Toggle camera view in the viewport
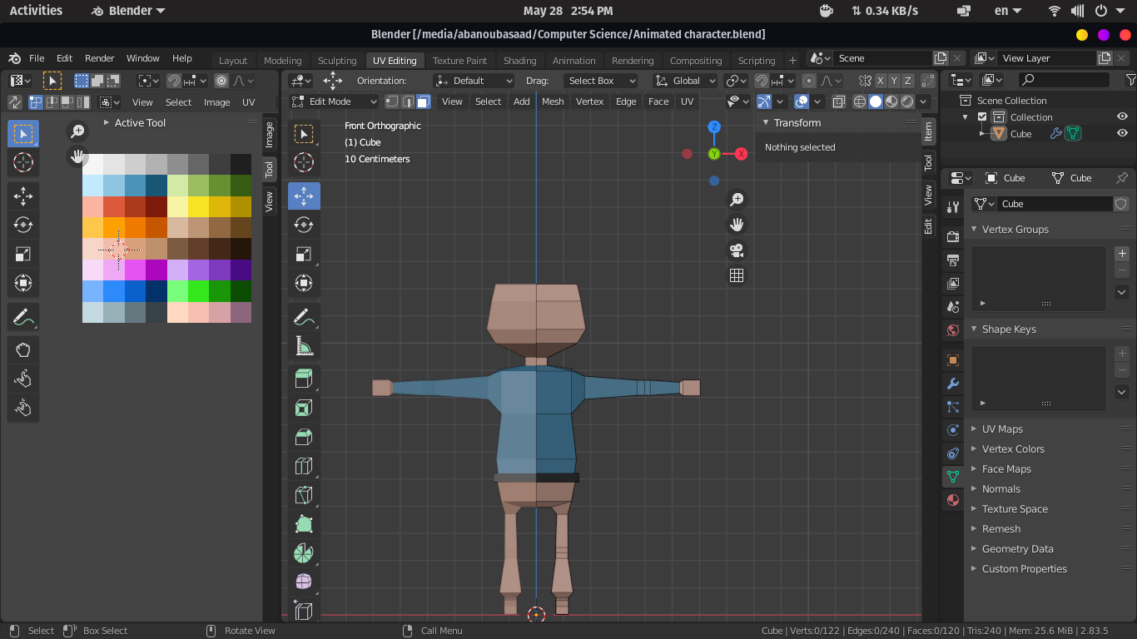This screenshot has width=1137, height=639. [x=737, y=250]
